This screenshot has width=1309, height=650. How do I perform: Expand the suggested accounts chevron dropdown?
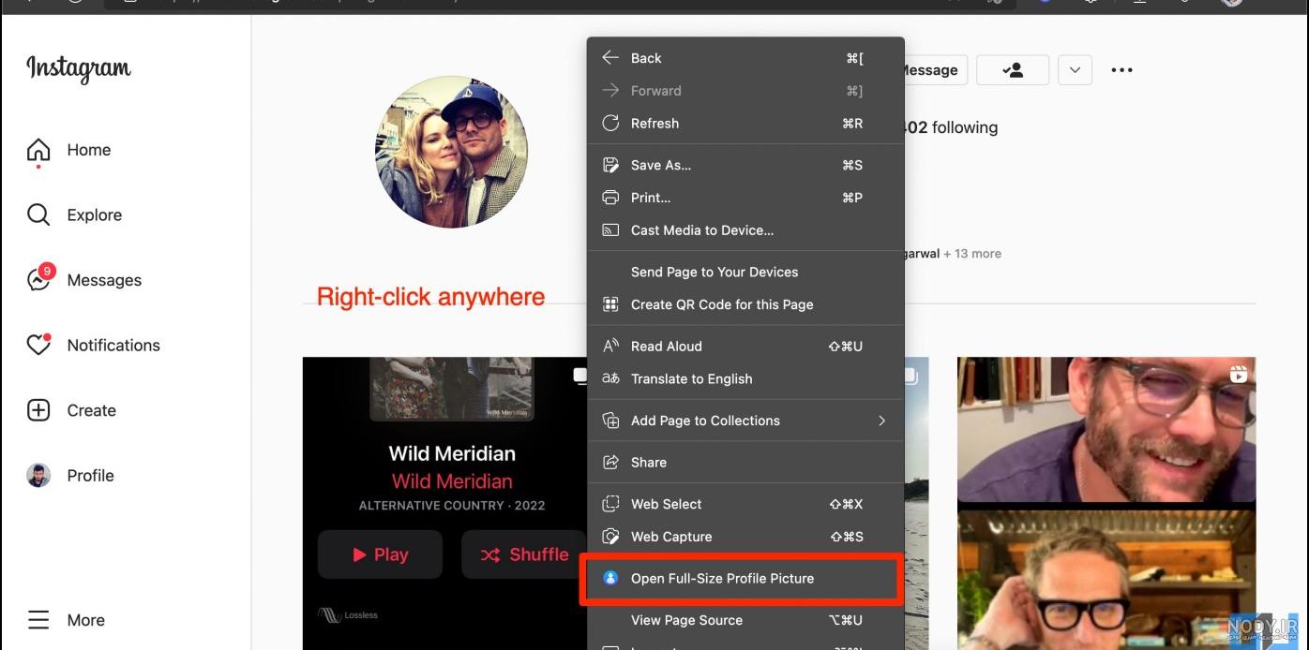coord(1075,70)
